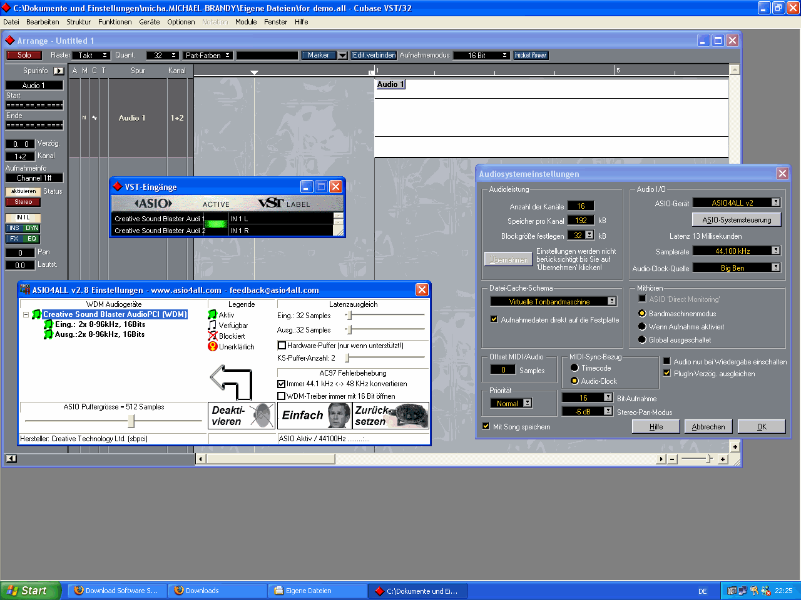Open the INS inserts section
The image size is (801, 600).
[14, 228]
